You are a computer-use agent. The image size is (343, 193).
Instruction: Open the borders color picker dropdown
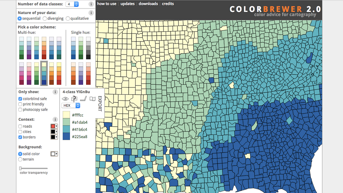click(x=54, y=137)
